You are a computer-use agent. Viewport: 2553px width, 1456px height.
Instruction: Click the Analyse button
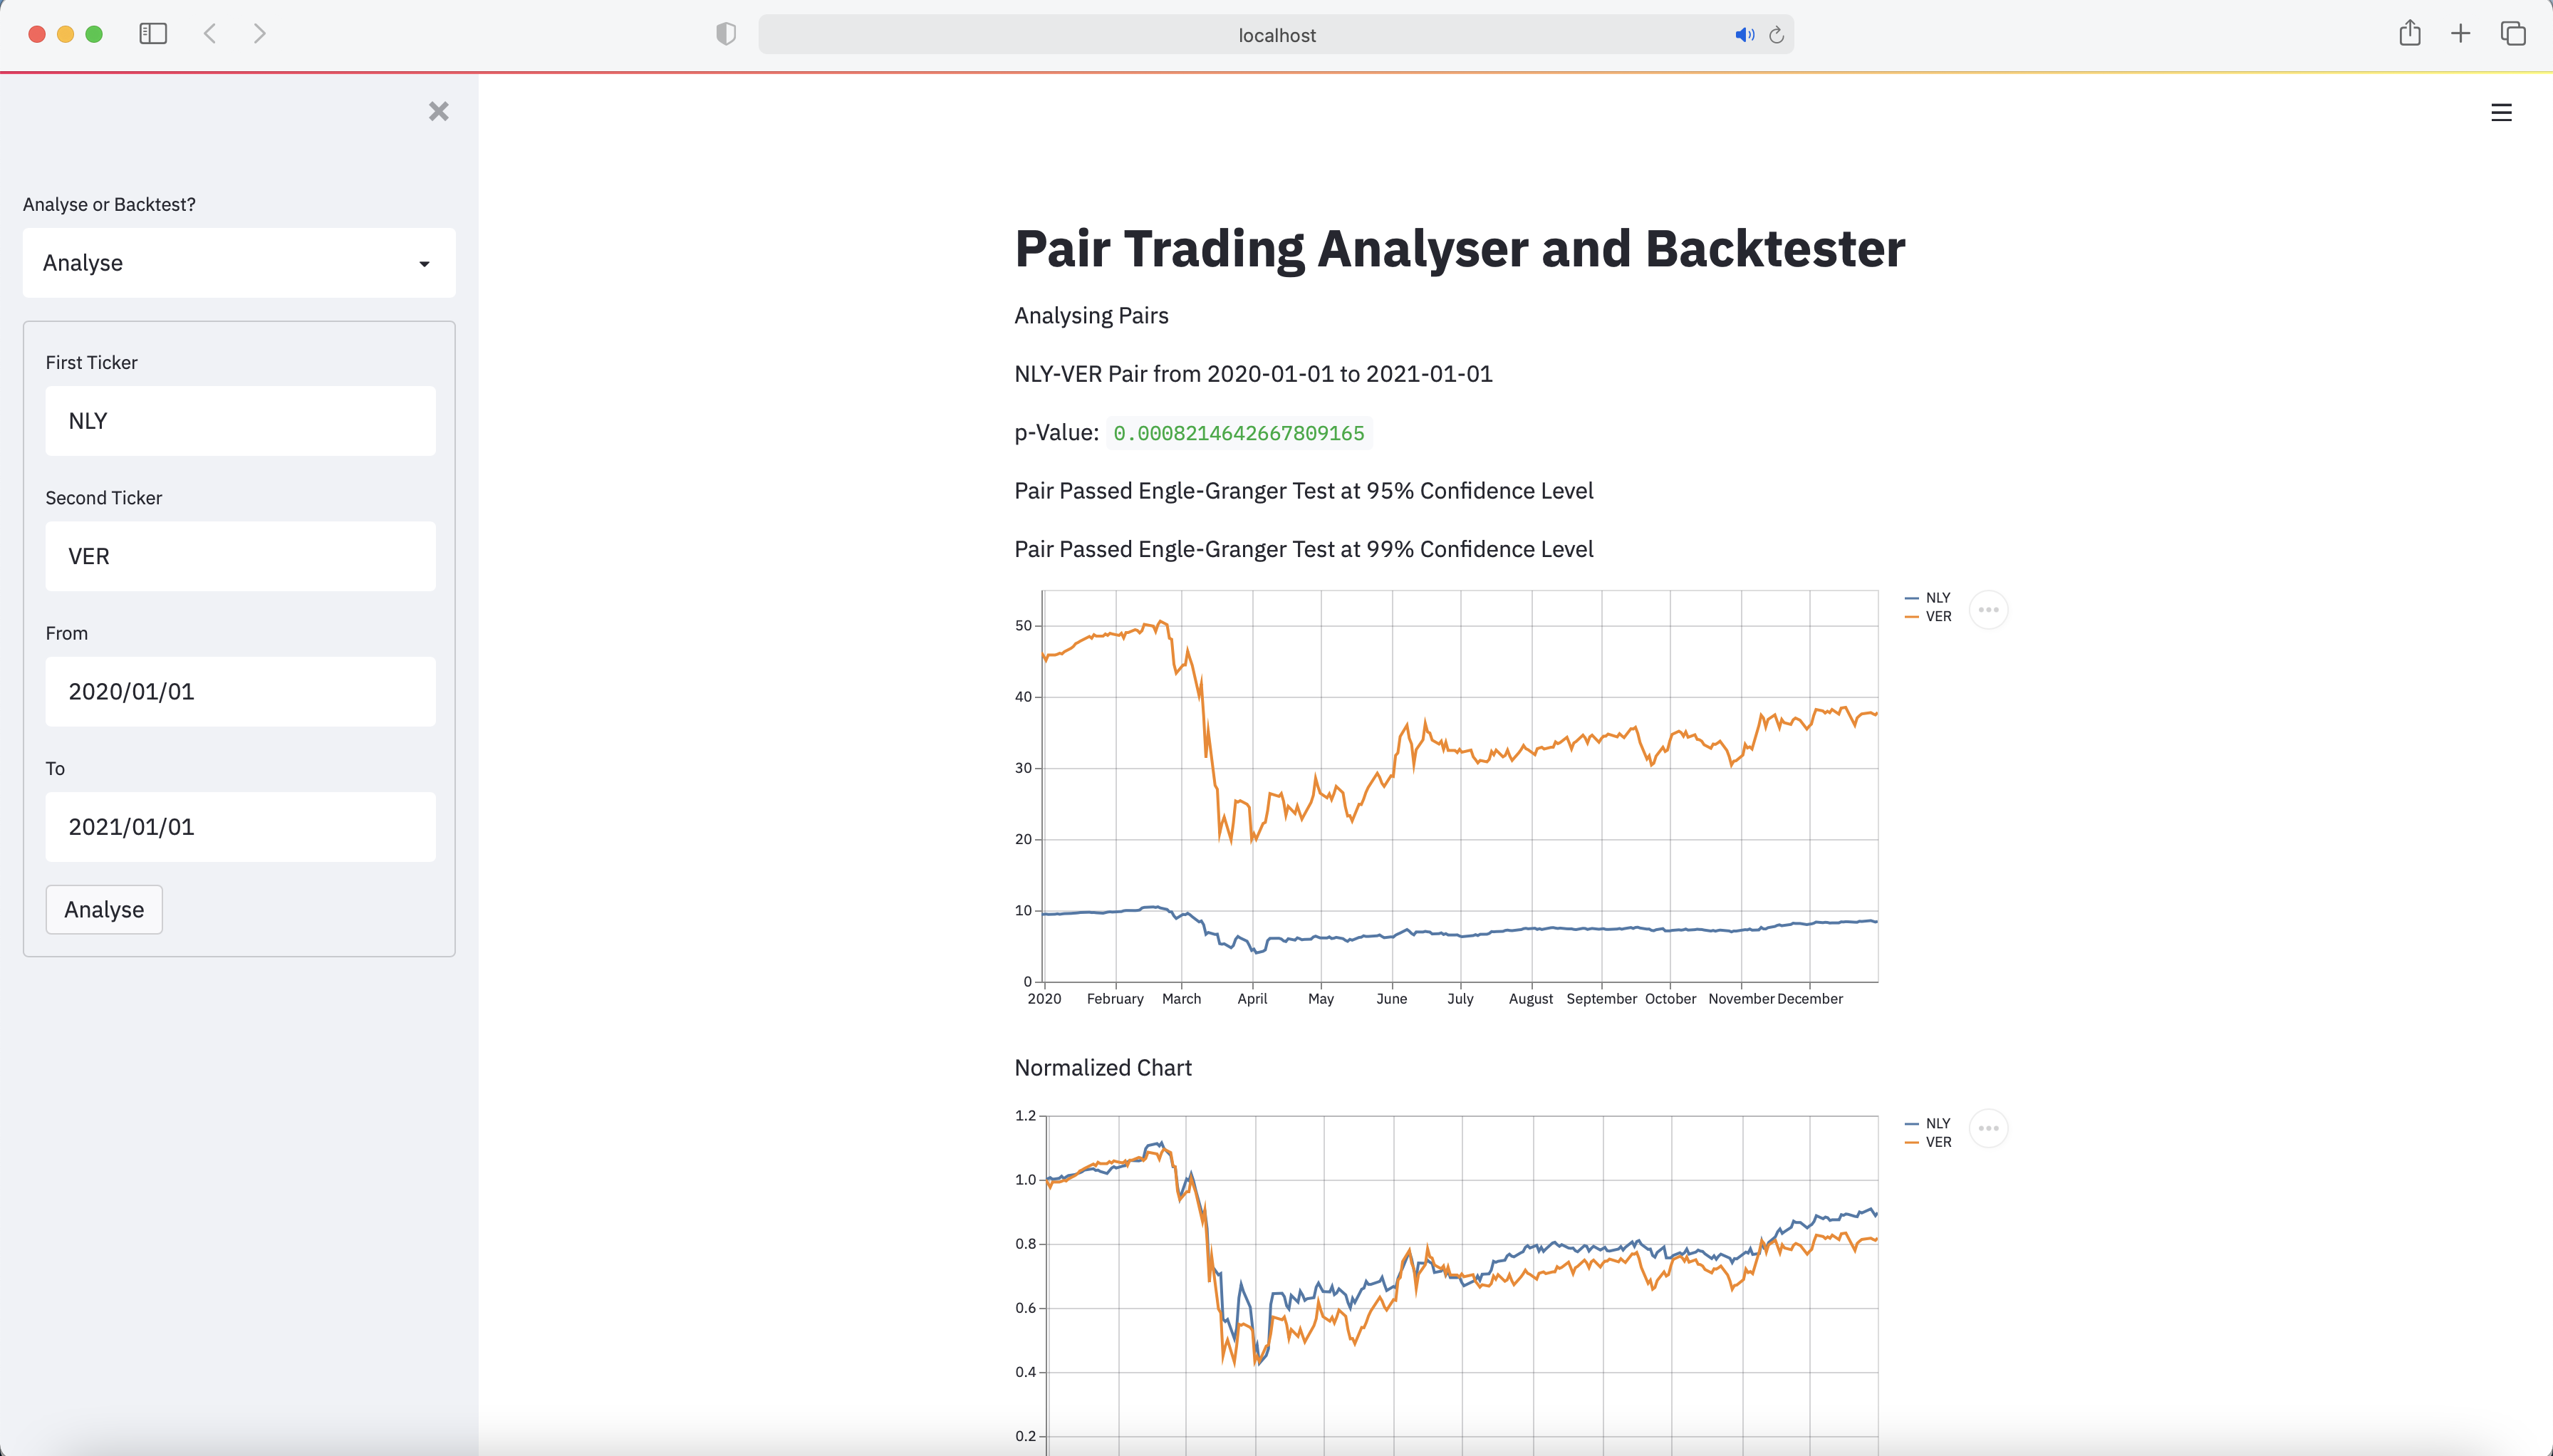pos(103,909)
